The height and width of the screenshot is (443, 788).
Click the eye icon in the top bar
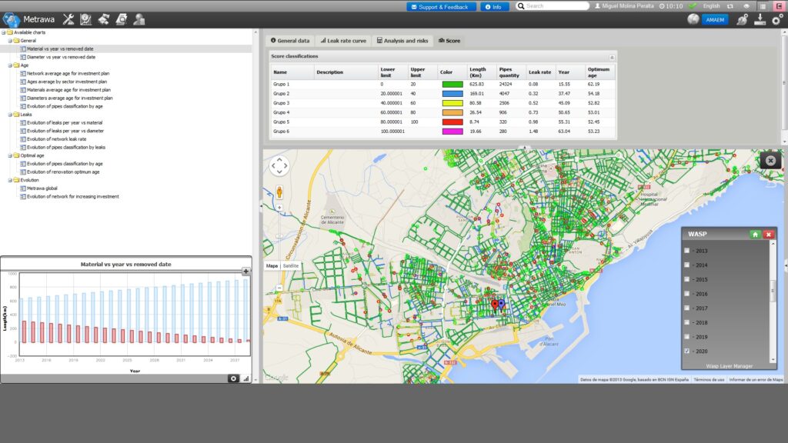pos(746,6)
